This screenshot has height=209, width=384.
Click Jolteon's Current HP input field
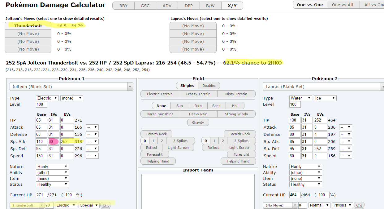[41, 195]
